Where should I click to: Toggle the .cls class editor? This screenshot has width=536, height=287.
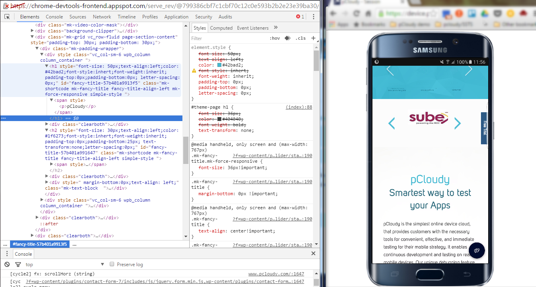click(x=301, y=38)
